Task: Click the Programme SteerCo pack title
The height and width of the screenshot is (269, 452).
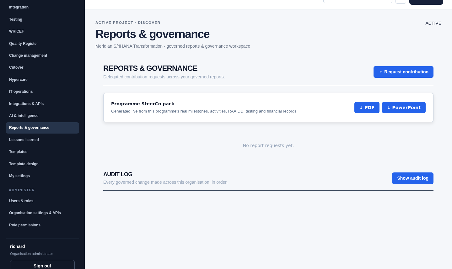Action: (143, 104)
